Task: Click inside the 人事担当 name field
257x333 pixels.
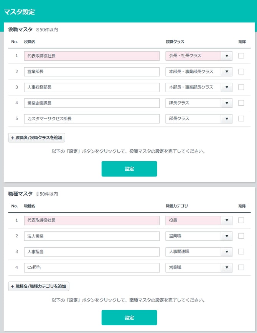Action: pyautogui.click(x=92, y=252)
